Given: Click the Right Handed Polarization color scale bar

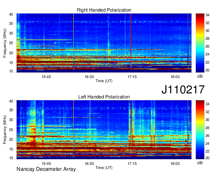Looking at the screenshot, I should click(x=200, y=43).
